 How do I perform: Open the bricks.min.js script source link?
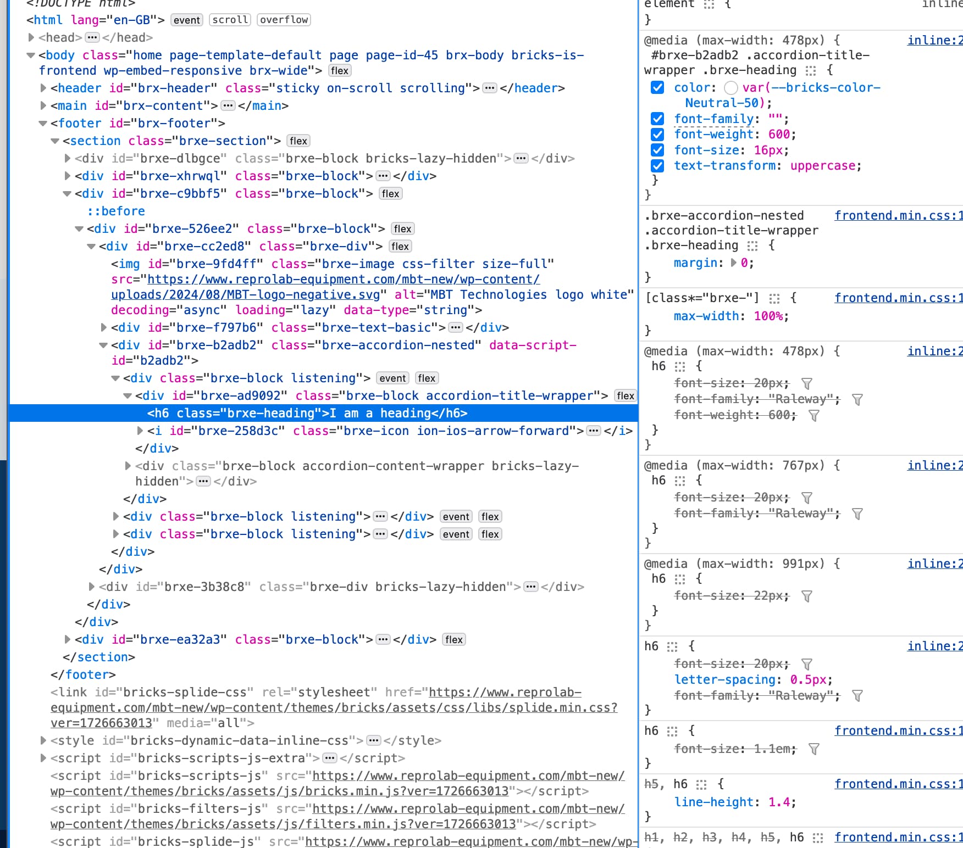click(x=337, y=784)
